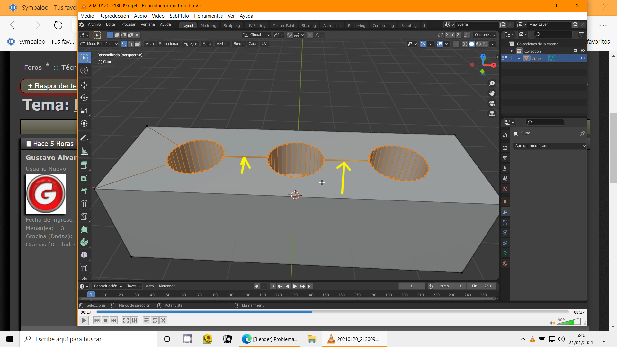Image resolution: width=617 pixels, height=347 pixels.
Task: Adjust the VLC volume slider
Action: tap(568, 322)
